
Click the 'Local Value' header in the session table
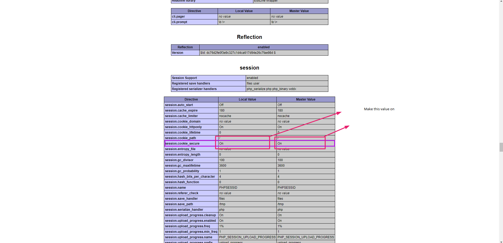click(x=247, y=99)
